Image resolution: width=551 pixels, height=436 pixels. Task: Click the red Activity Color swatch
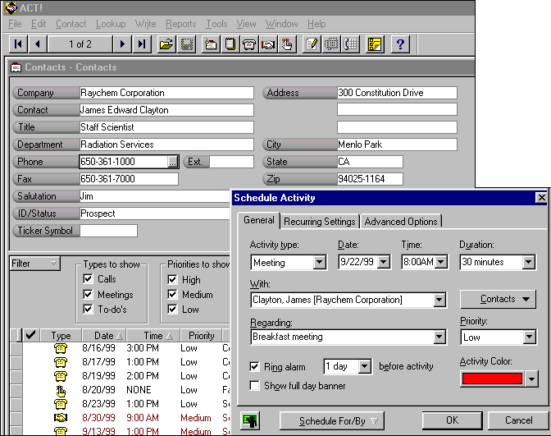pos(492,379)
